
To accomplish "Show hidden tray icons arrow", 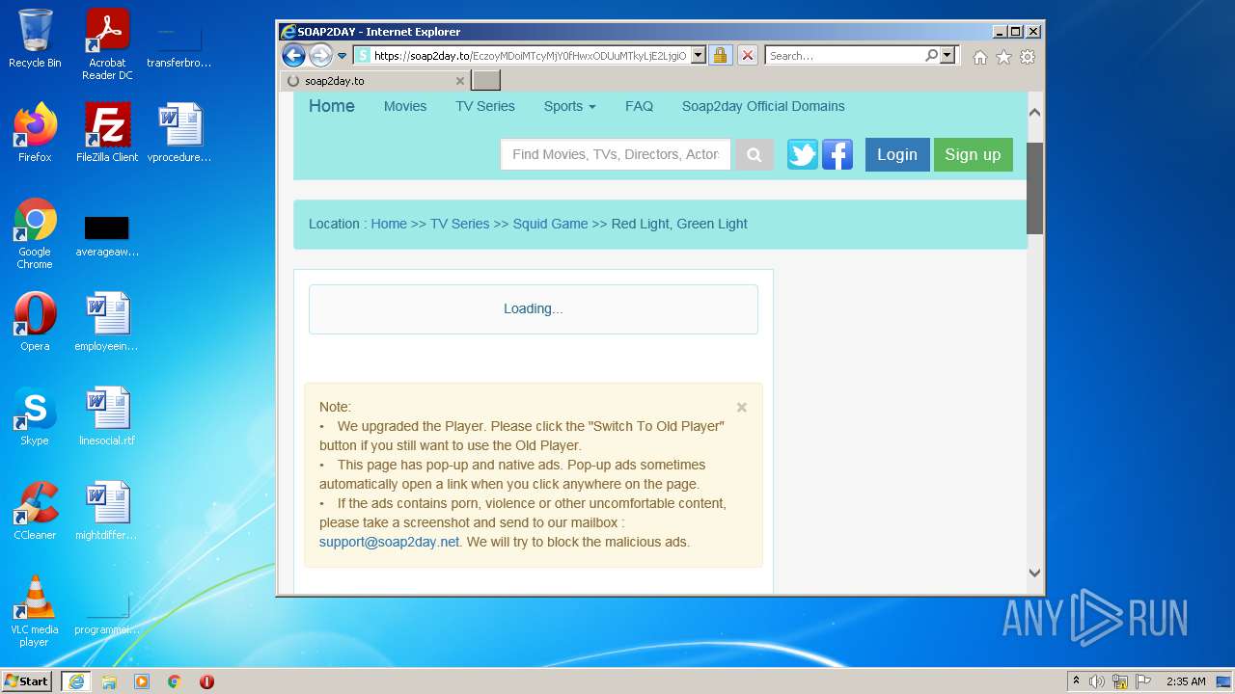I will click(1076, 681).
